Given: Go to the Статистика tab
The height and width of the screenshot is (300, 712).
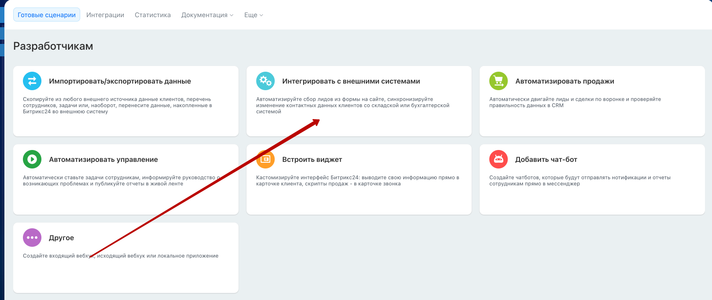Looking at the screenshot, I should (x=153, y=15).
